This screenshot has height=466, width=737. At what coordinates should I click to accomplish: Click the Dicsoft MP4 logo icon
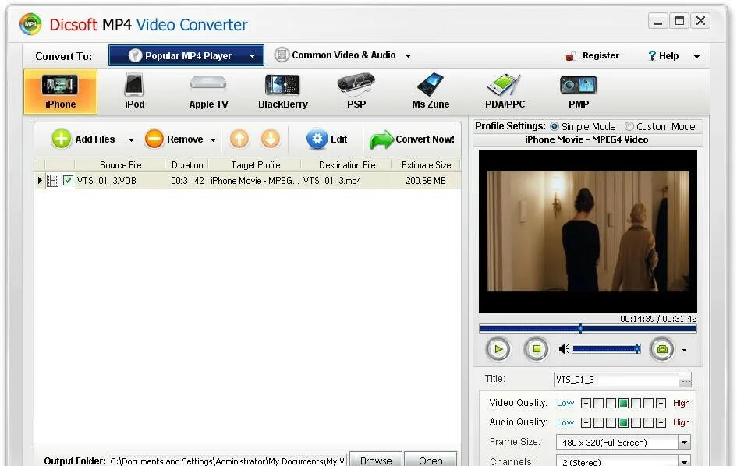pyautogui.click(x=30, y=24)
